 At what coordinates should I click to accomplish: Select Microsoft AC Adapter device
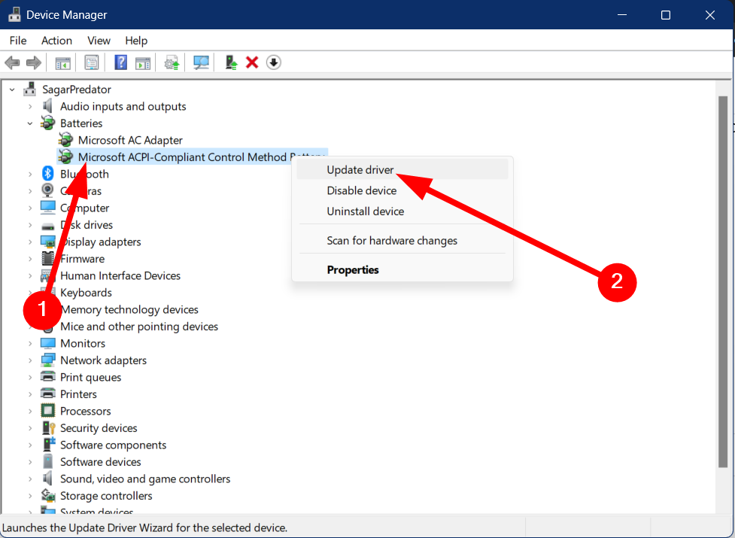coord(130,140)
